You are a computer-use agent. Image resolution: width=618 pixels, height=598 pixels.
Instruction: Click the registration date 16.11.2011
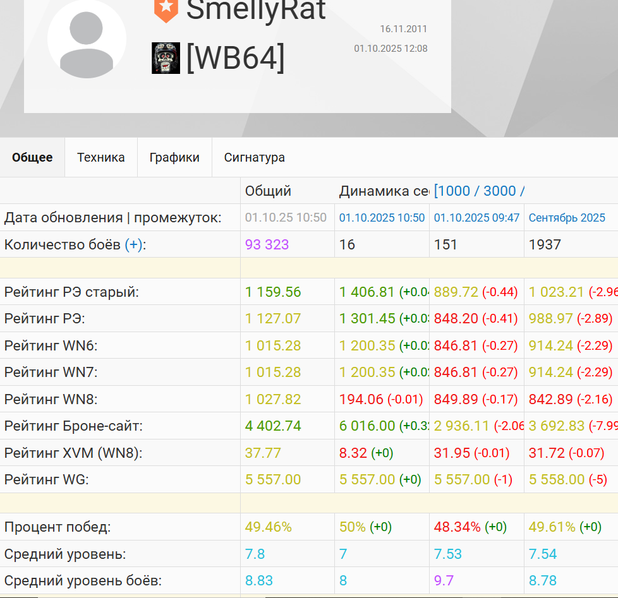click(403, 29)
